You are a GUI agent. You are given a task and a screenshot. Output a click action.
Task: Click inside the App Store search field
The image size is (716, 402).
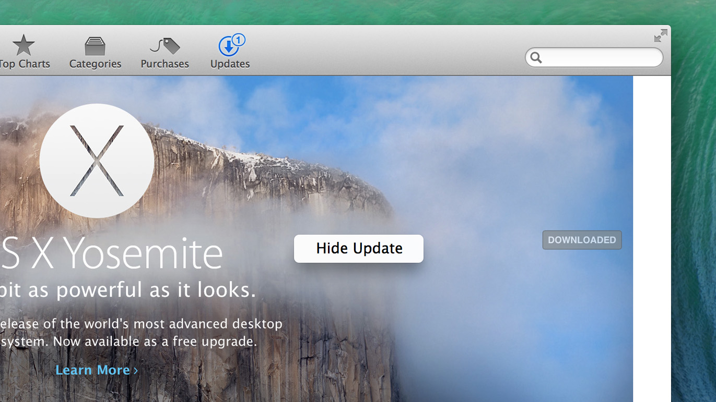click(594, 57)
